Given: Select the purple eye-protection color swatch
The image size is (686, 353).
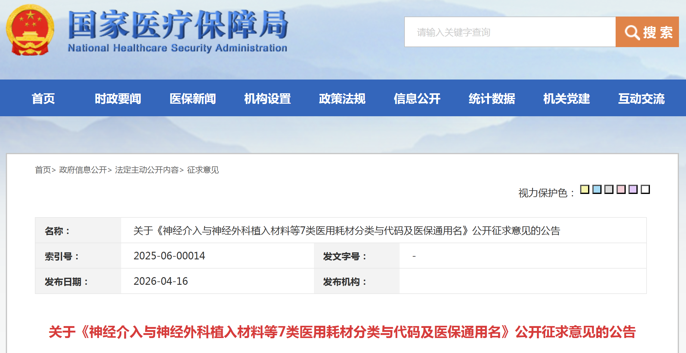Looking at the screenshot, I should pos(633,190).
